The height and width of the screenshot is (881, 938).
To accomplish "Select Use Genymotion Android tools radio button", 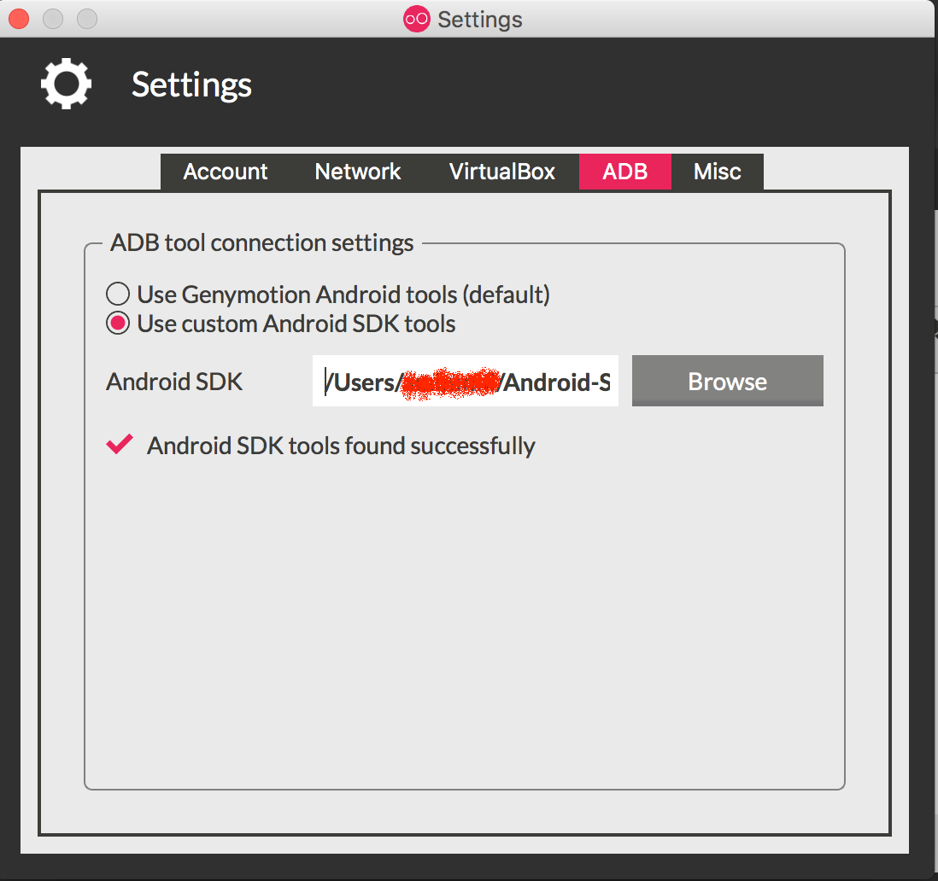I will (118, 294).
